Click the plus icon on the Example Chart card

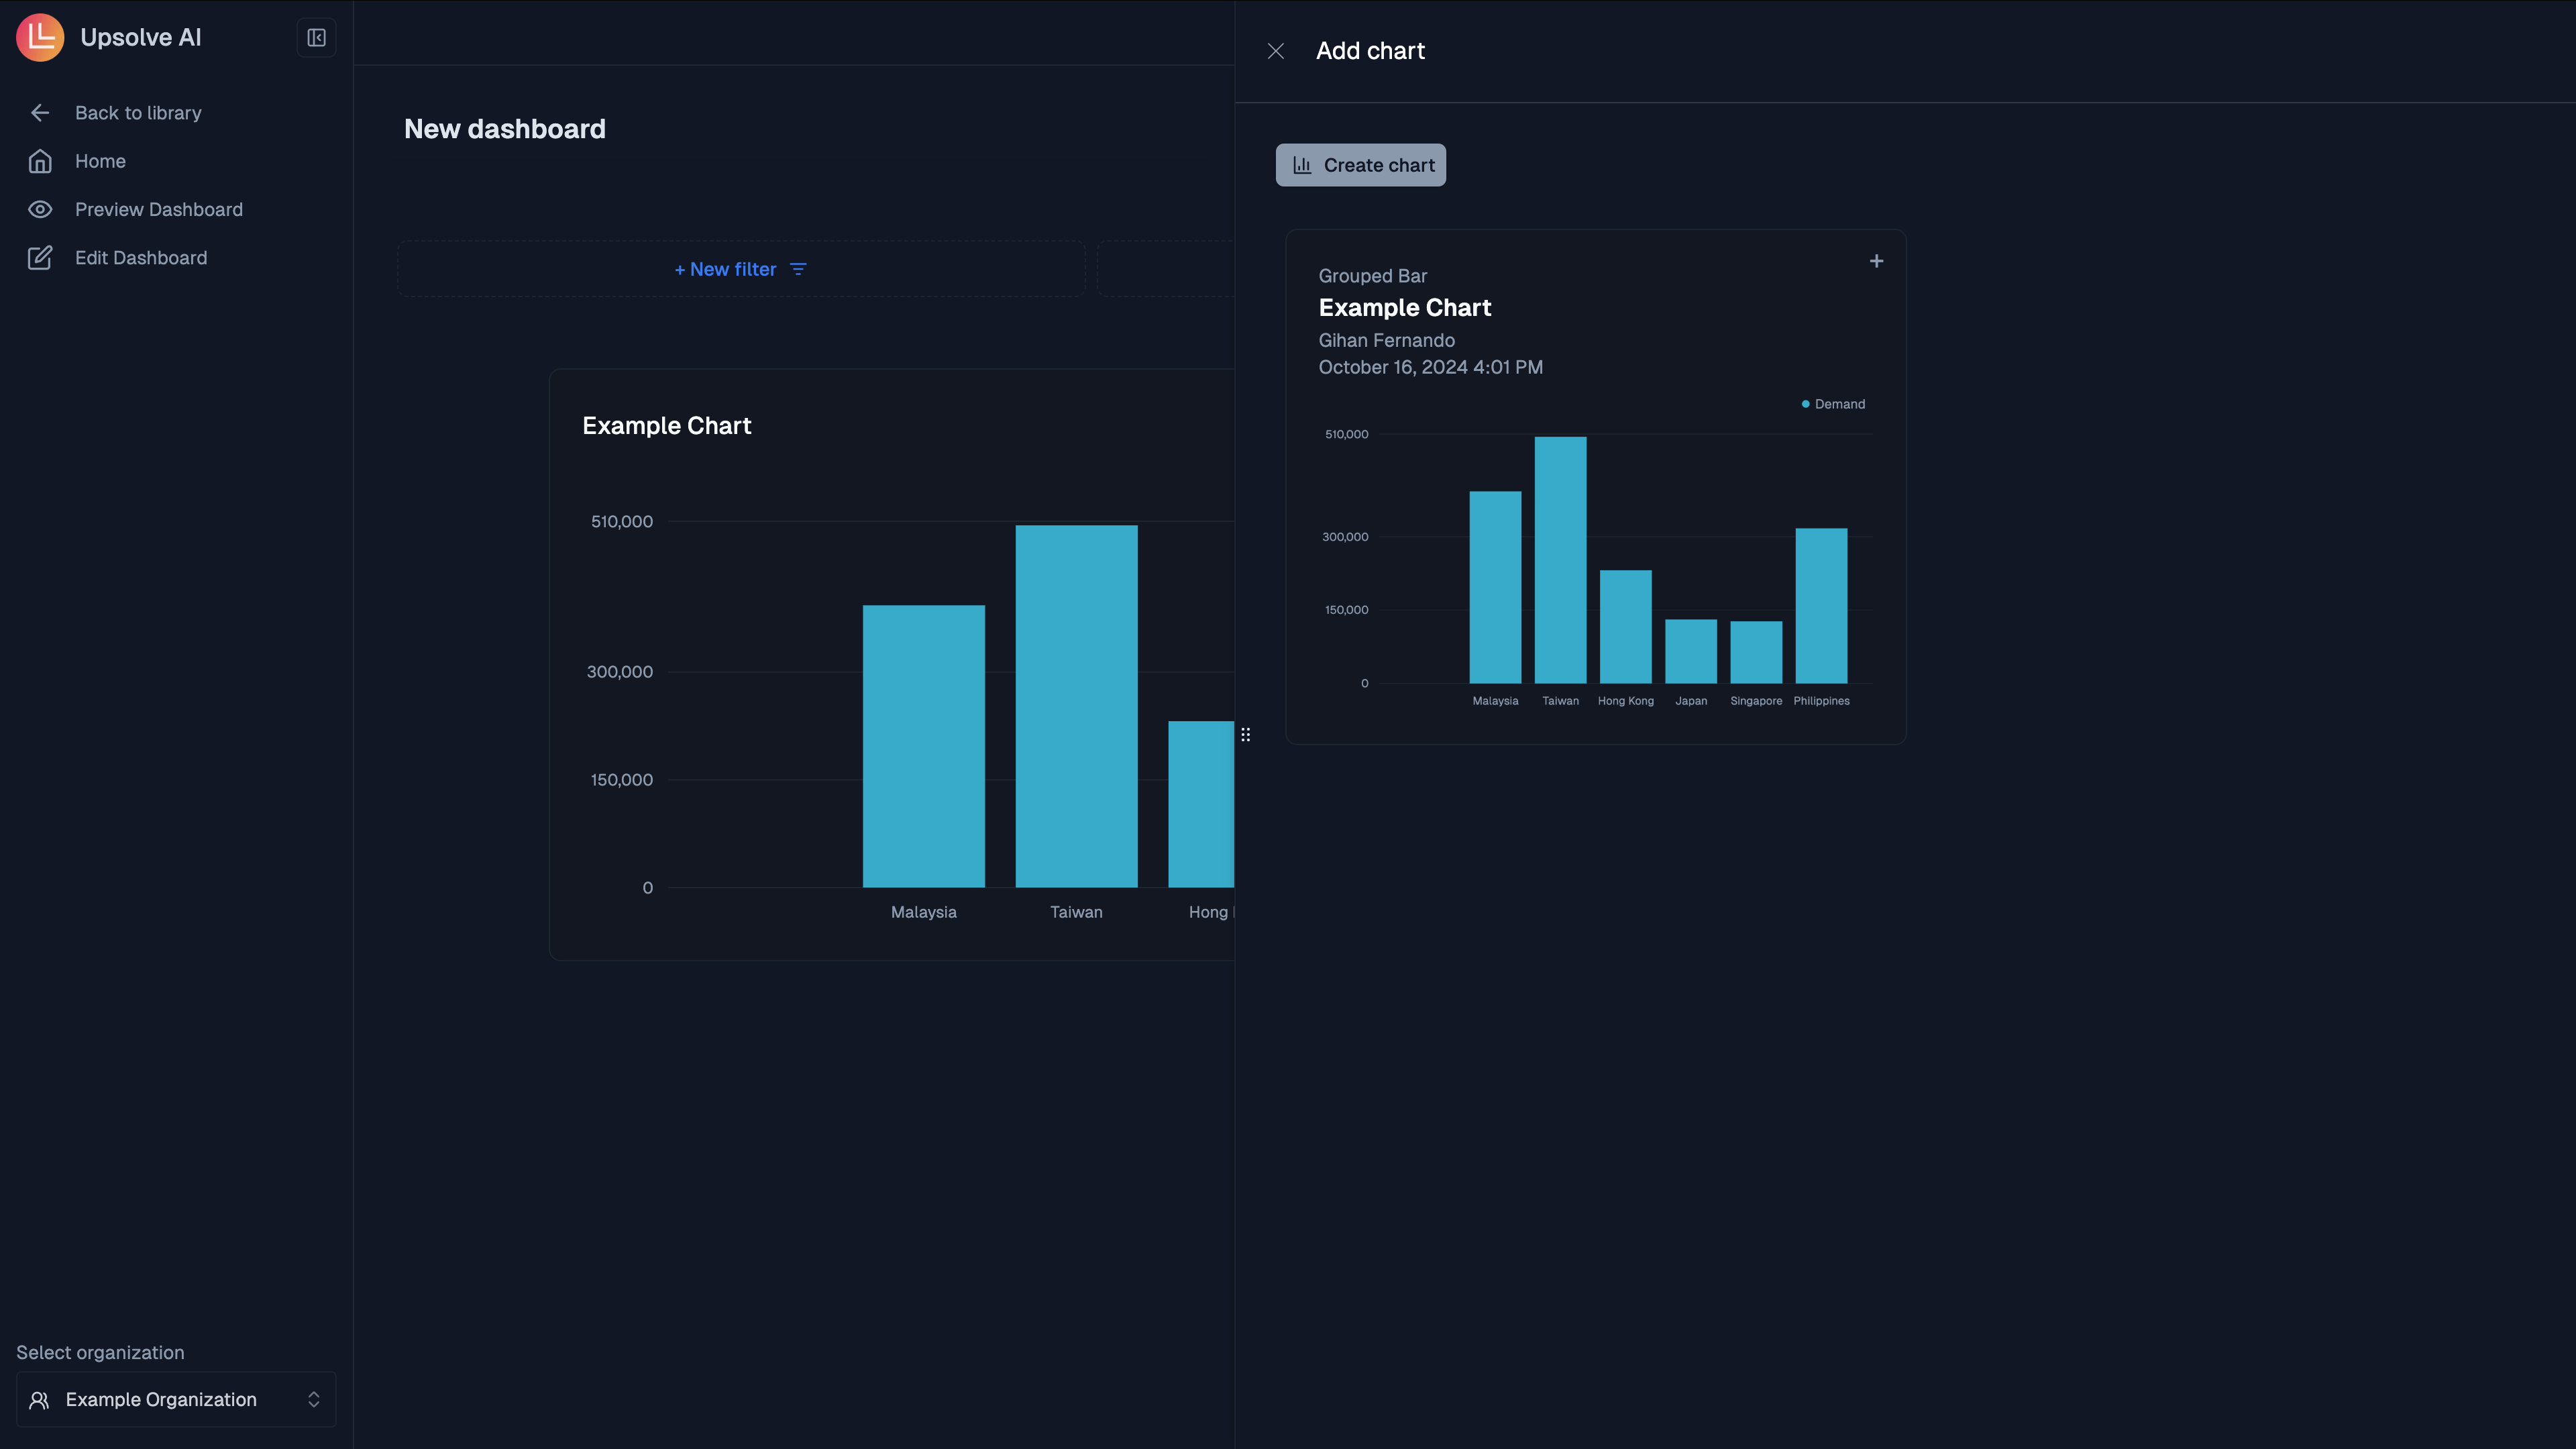tap(1876, 260)
